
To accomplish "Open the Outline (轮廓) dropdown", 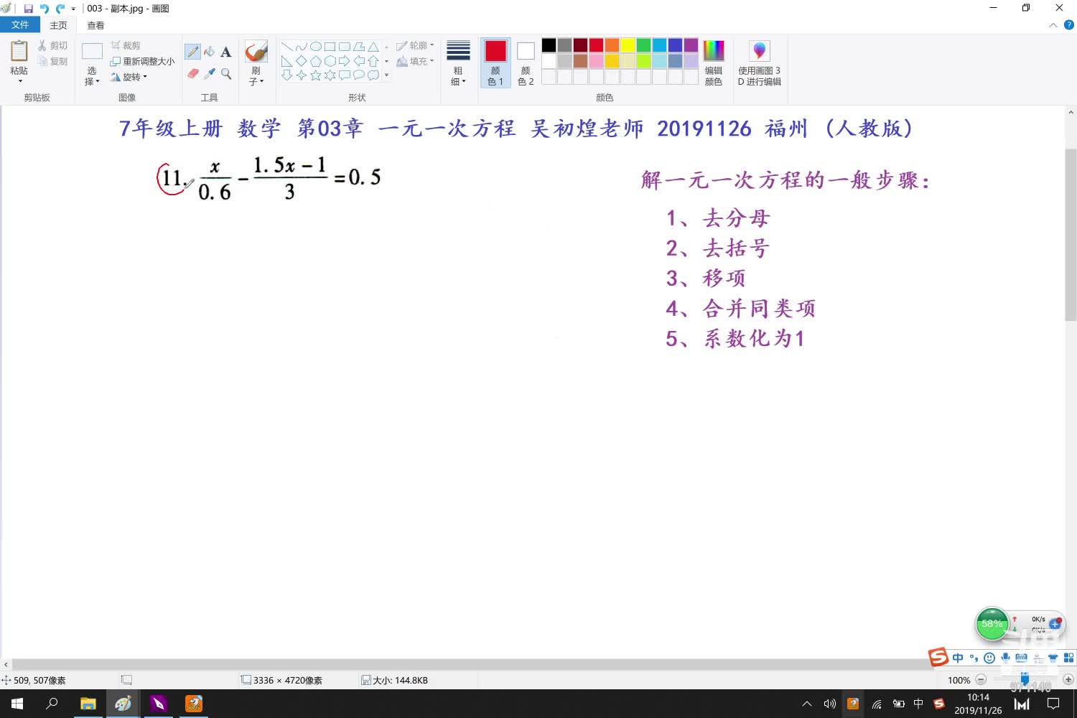I will coord(415,45).
